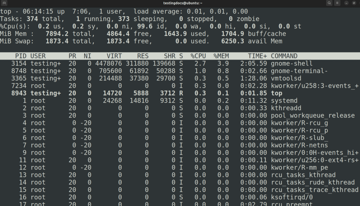Click the COMMAND column header
This screenshot has width=360, height=206.
[x=284, y=56]
